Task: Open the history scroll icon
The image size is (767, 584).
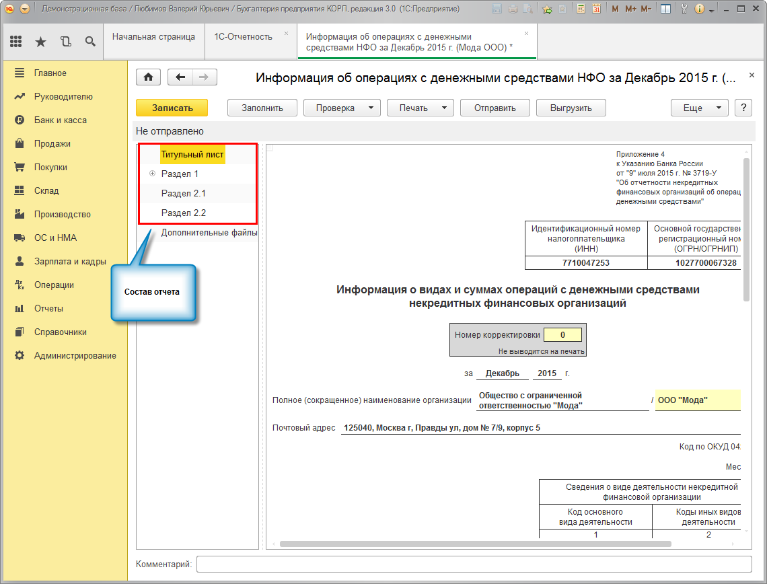Action: pos(65,42)
